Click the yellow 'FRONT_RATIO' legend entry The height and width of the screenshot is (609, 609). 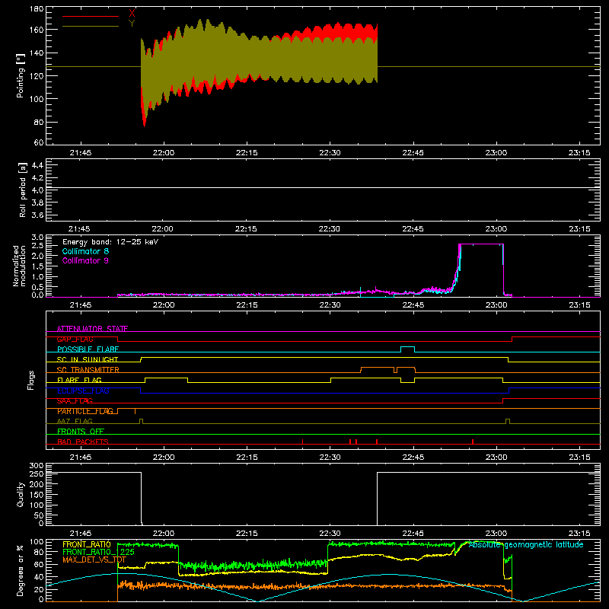pos(87,544)
